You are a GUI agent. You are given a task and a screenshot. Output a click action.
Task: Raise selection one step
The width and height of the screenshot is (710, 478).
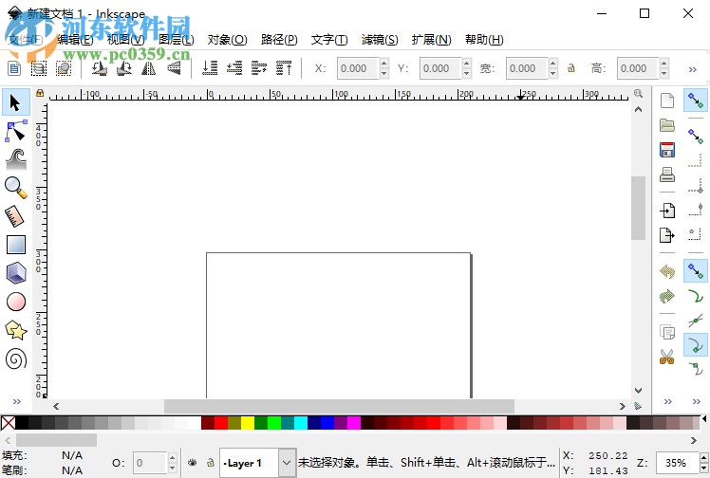pyautogui.click(x=259, y=68)
